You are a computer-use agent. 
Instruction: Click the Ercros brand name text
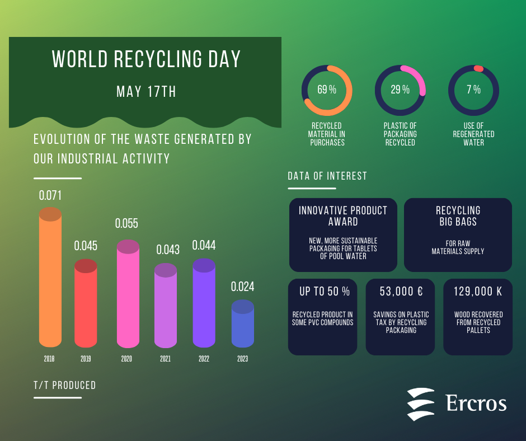pos(476,403)
